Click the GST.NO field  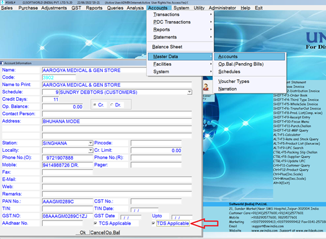click(x=68, y=216)
